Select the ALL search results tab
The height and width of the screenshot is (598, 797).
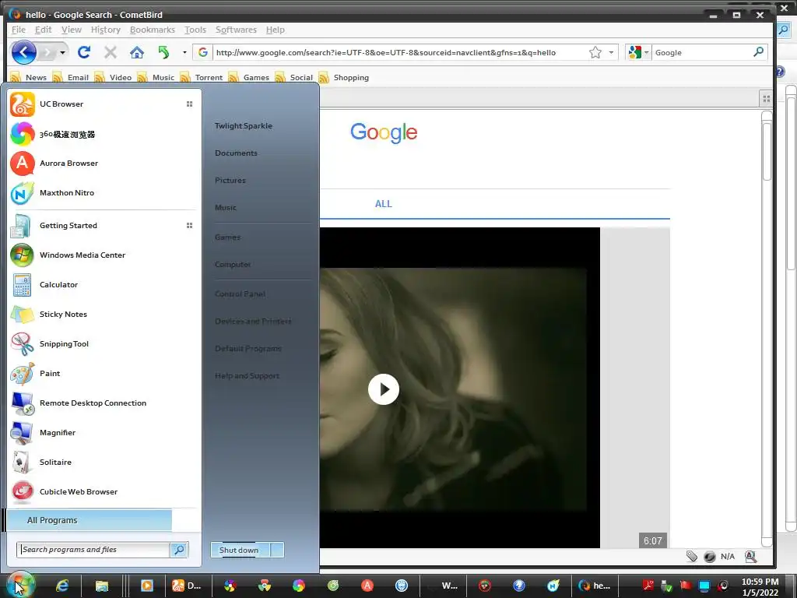pos(383,204)
